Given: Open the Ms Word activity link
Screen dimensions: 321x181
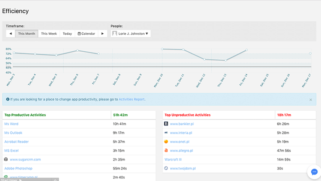Looking at the screenshot, I should pyautogui.click(x=11, y=124).
